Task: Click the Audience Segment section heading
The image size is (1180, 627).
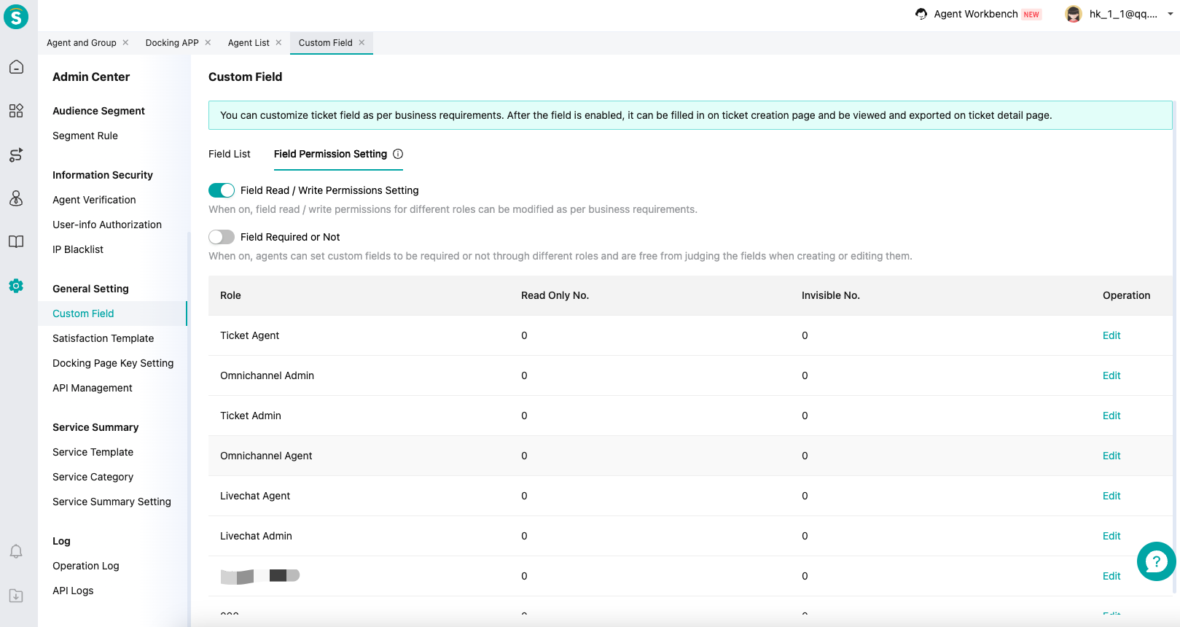Action: [98, 111]
